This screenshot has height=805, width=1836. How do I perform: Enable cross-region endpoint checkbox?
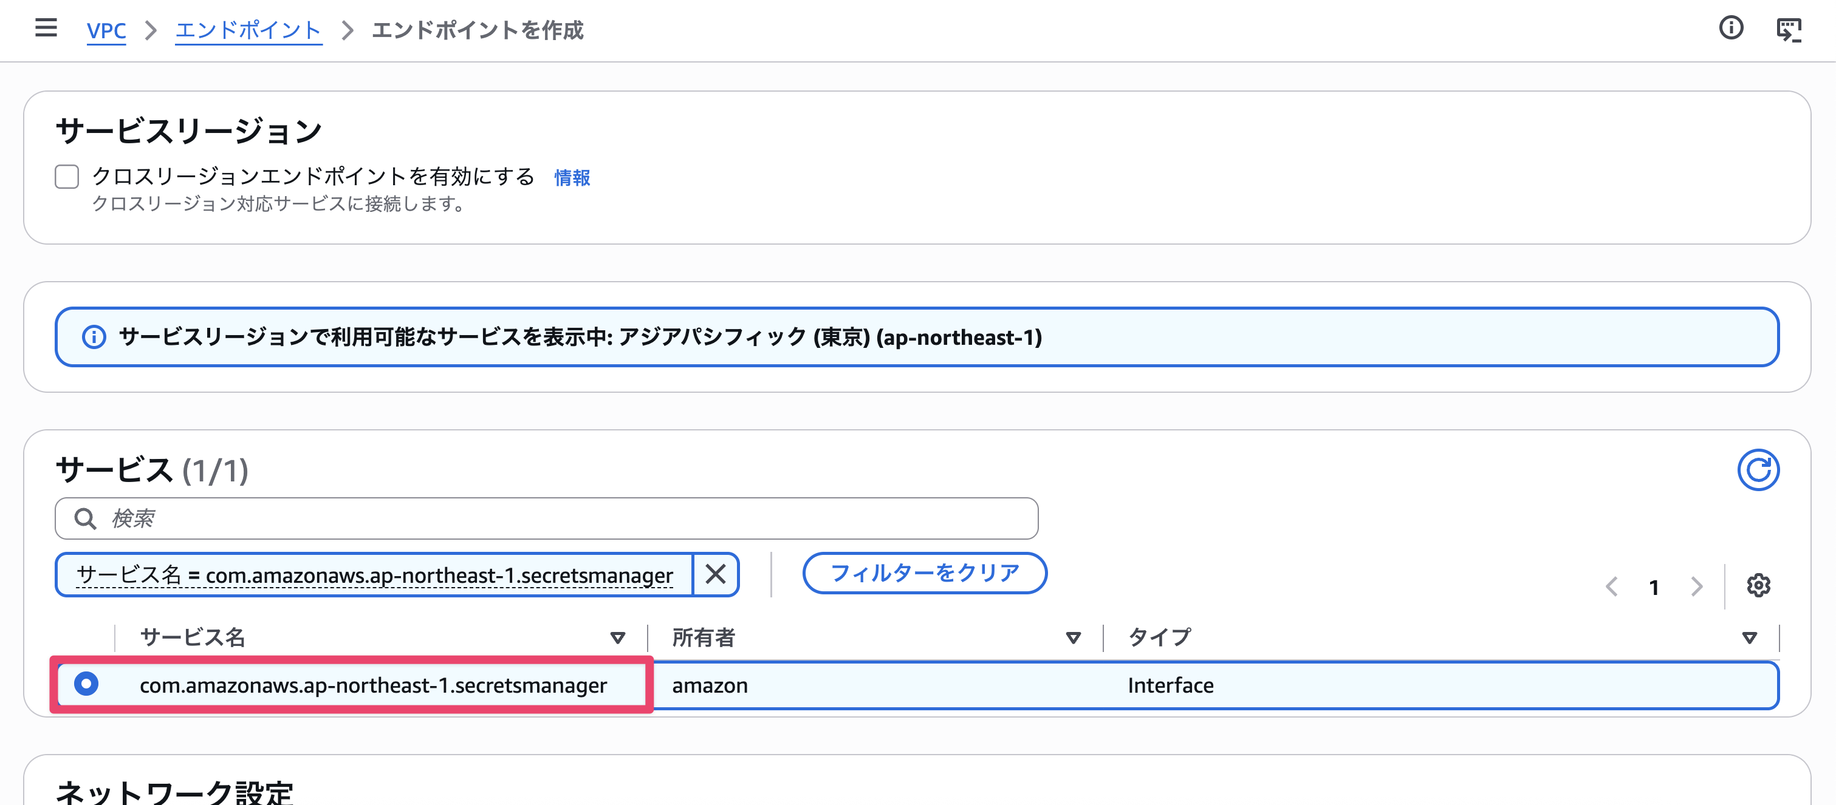67,176
